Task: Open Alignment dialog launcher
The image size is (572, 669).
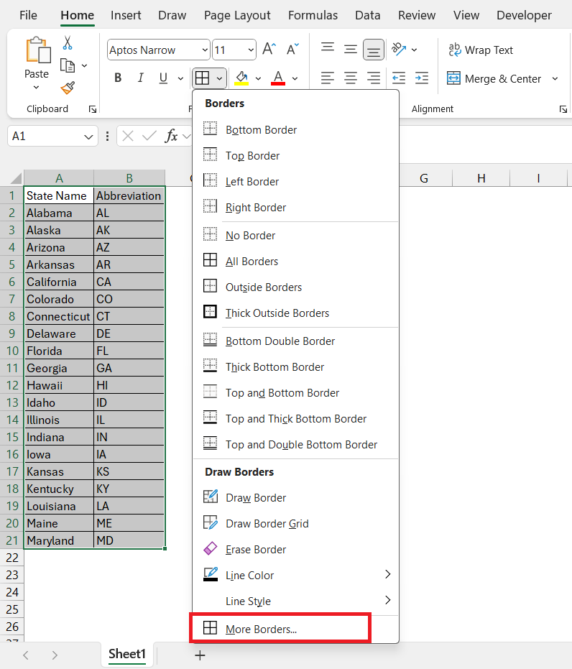Action: [563, 109]
